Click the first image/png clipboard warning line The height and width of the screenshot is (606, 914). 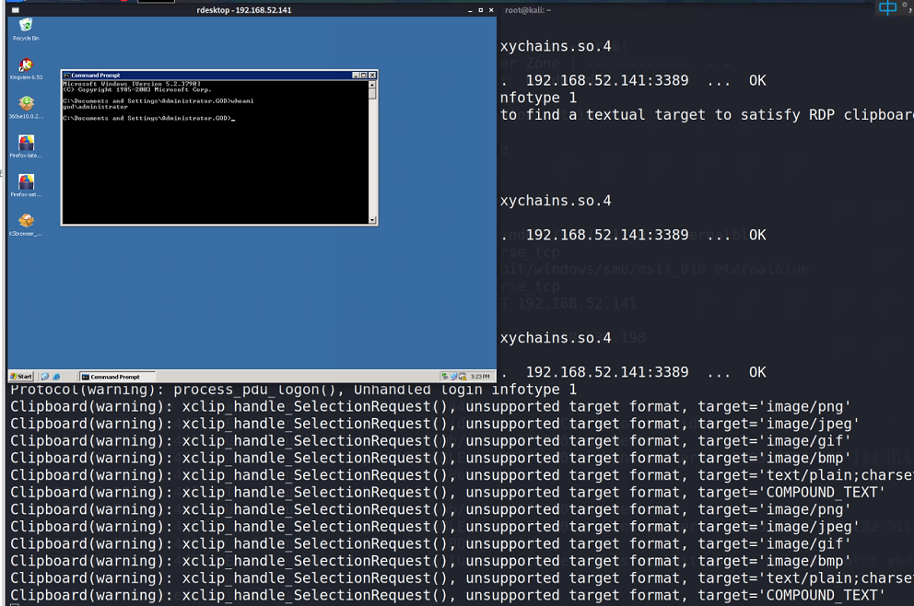coord(430,407)
